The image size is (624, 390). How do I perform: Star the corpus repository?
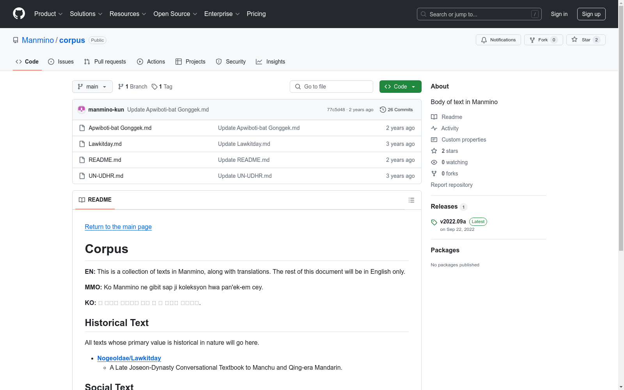point(586,40)
